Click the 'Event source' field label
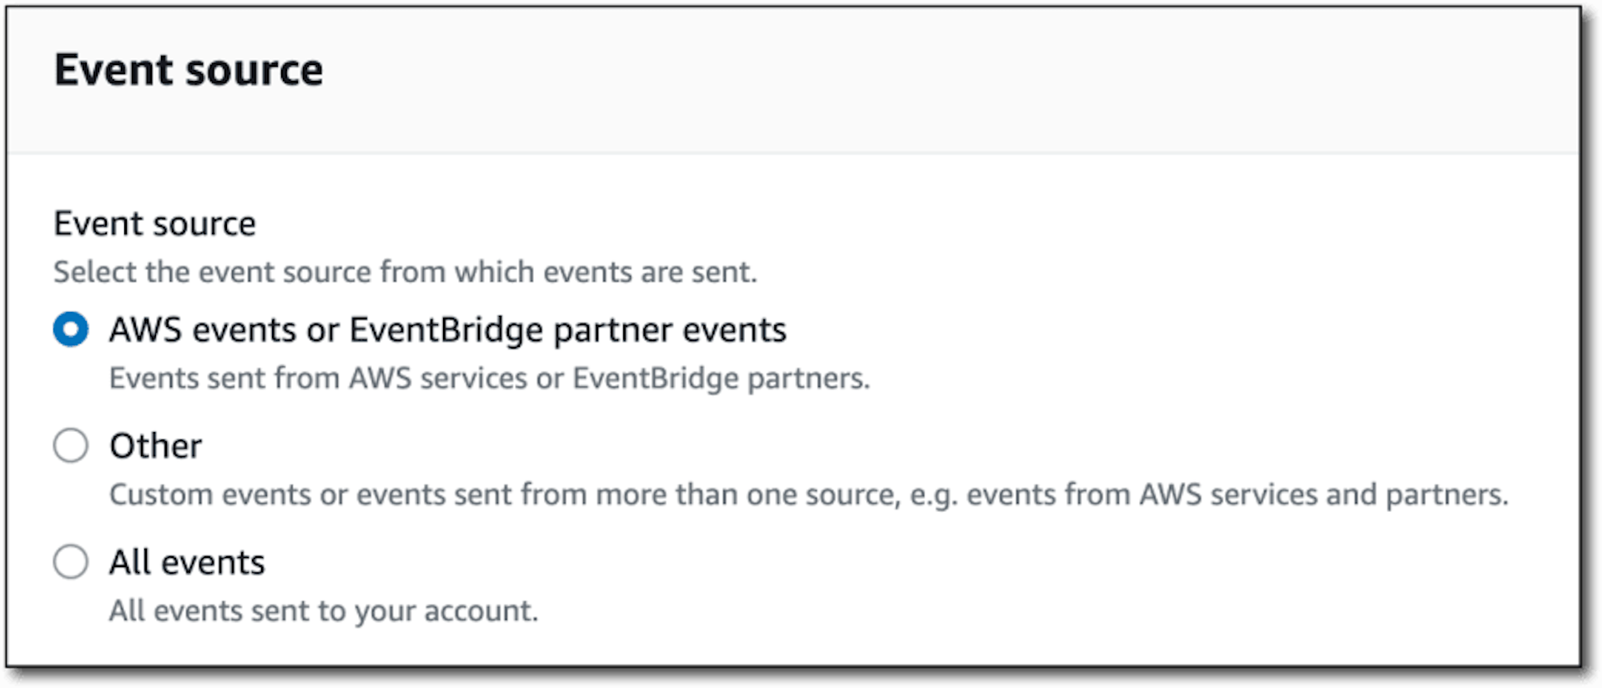The height and width of the screenshot is (688, 1602). tap(155, 223)
